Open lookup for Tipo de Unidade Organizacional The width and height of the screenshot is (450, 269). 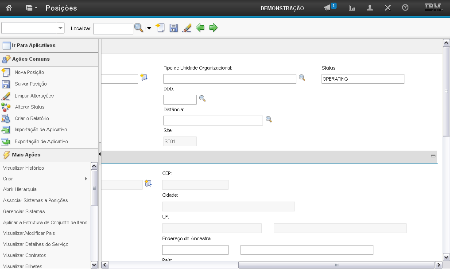coord(302,78)
